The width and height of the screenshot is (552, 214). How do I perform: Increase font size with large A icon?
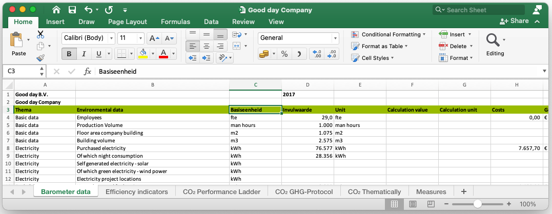[155, 38]
